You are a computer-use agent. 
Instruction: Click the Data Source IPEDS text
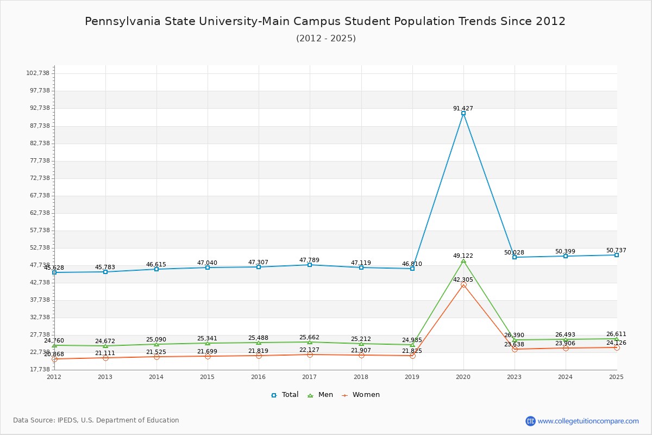click(x=97, y=420)
